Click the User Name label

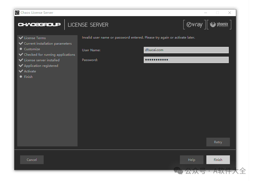pyautogui.click(x=91, y=50)
